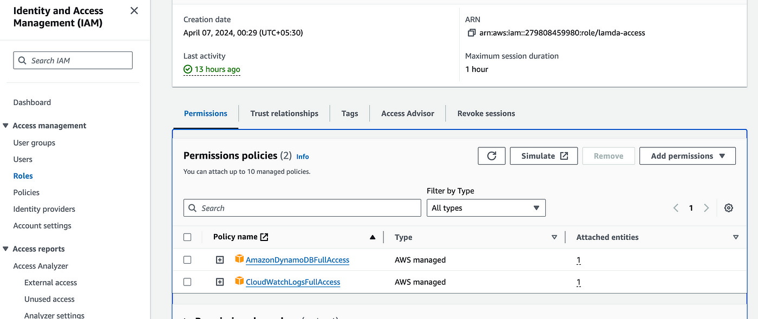Click external link icon beside Policy name
The width and height of the screenshot is (758, 319).
[264, 237]
